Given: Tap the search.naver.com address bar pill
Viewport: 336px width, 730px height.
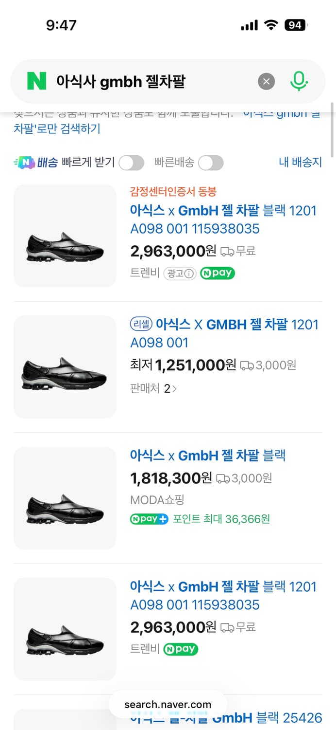Looking at the screenshot, I should tap(168, 704).
